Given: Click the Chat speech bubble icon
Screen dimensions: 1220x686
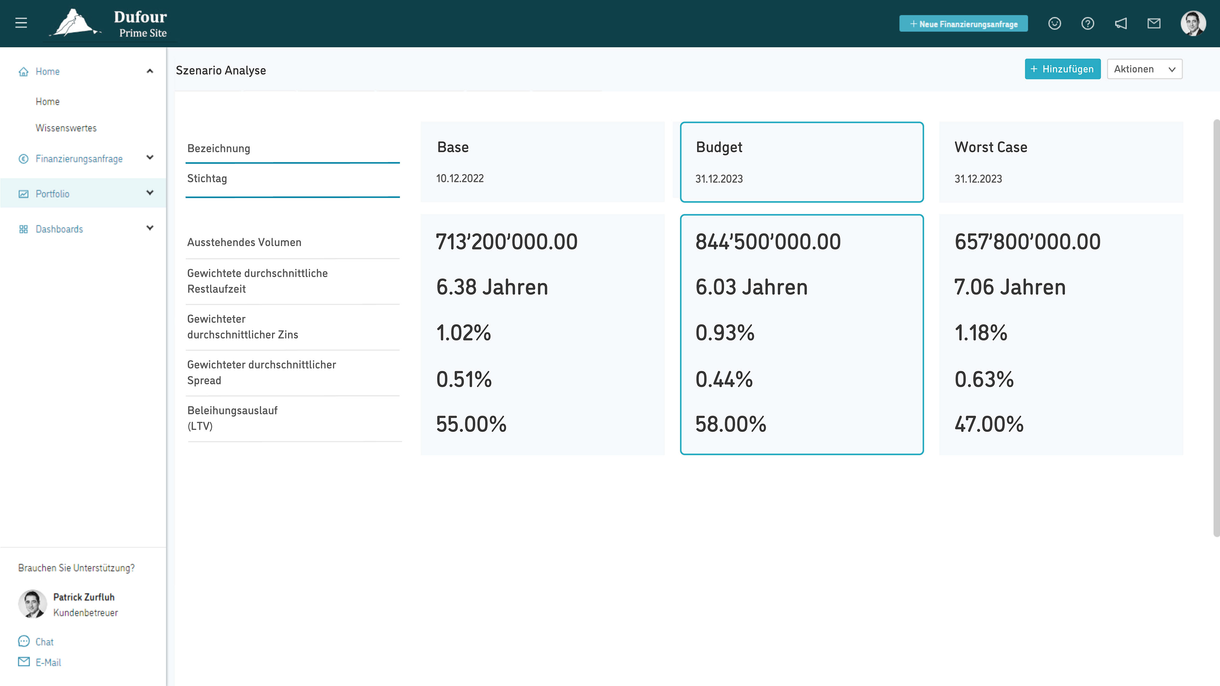Looking at the screenshot, I should [x=24, y=641].
